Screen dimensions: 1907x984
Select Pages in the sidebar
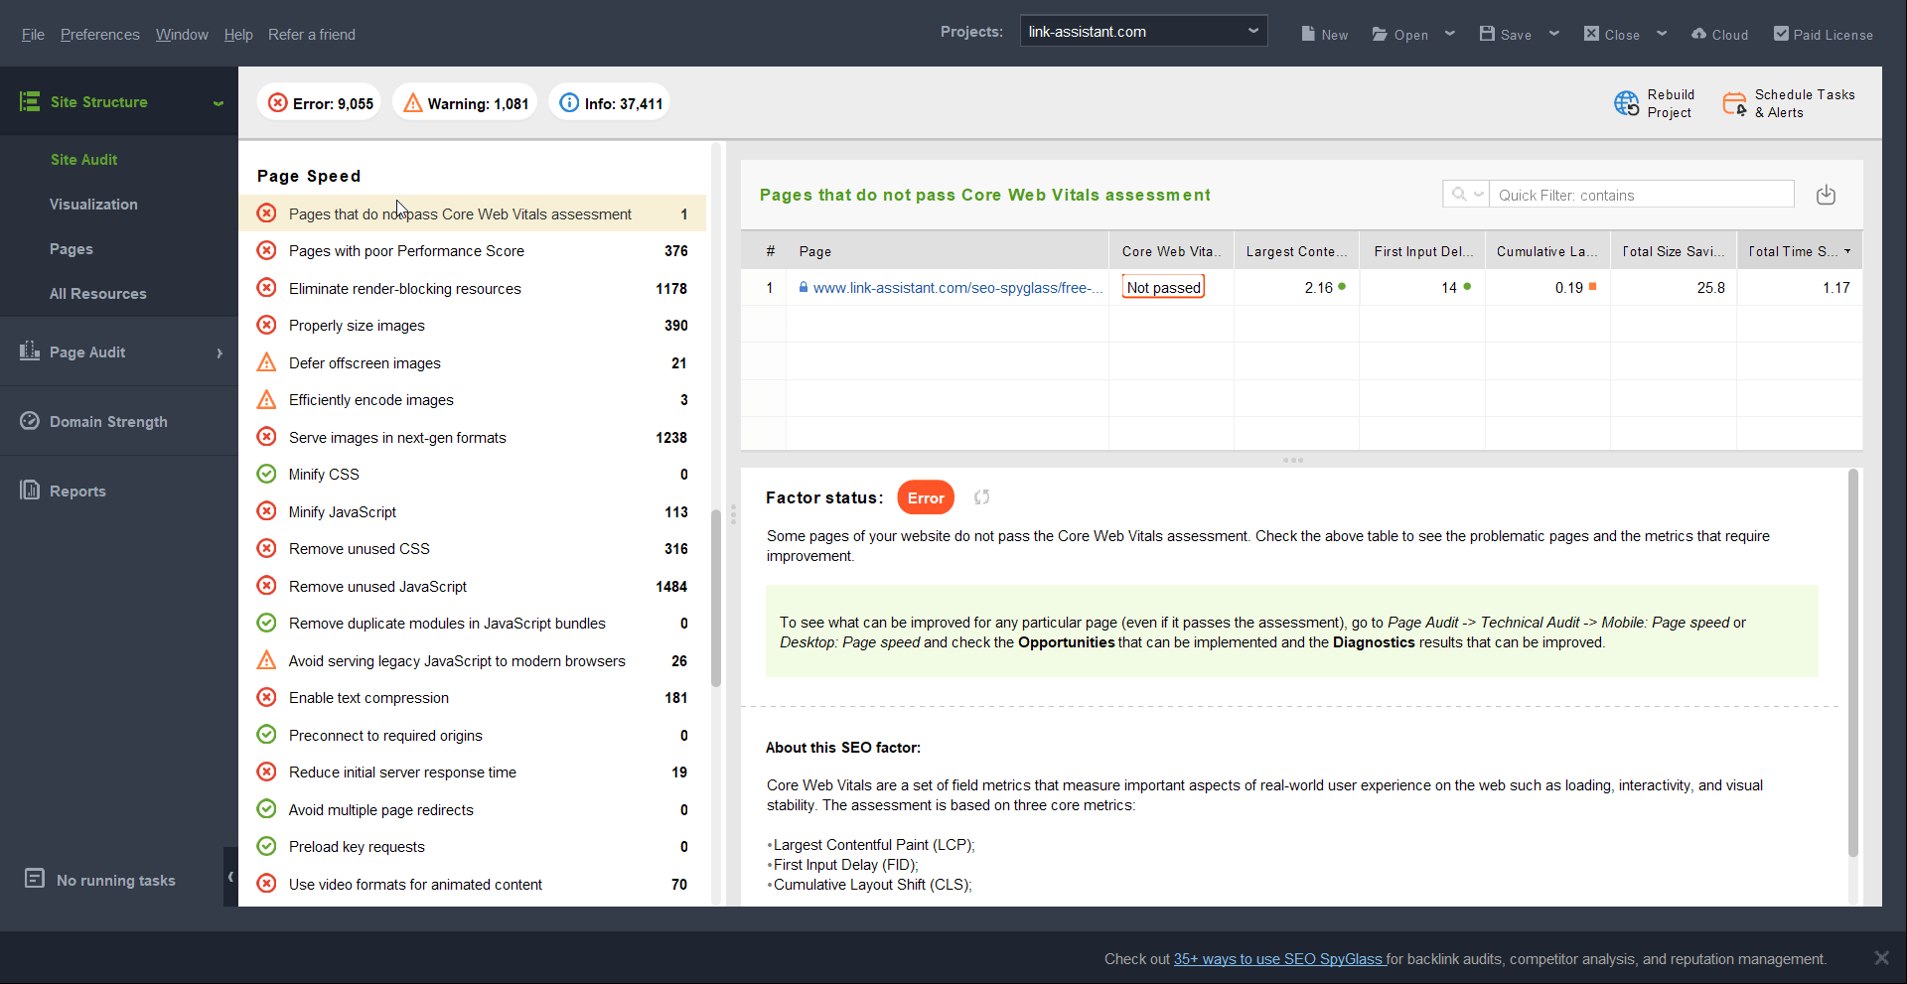point(72,248)
